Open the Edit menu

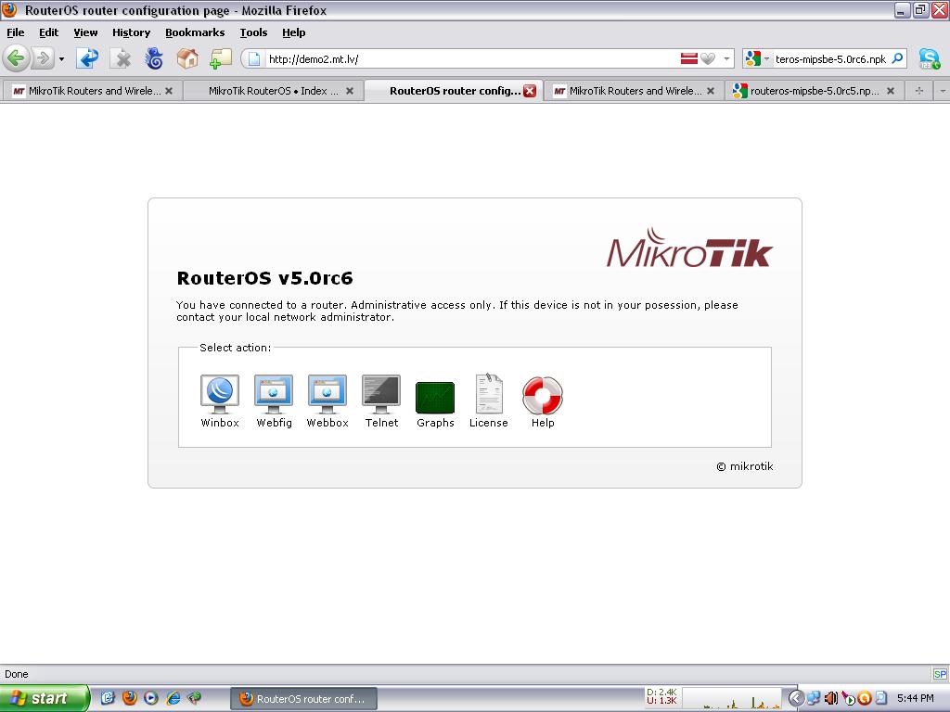[x=48, y=32]
